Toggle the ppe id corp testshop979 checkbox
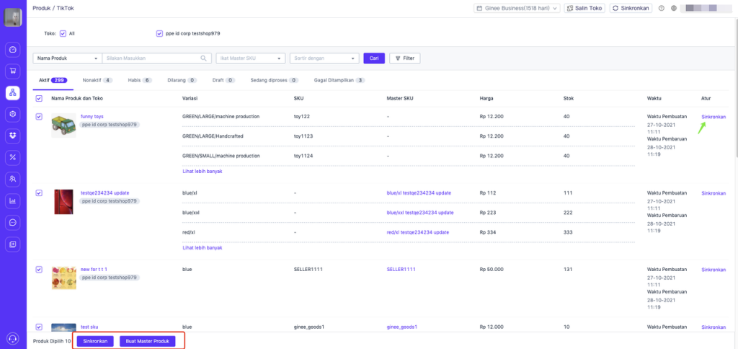Viewport: 738px width, 349px height. pyautogui.click(x=159, y=33)
